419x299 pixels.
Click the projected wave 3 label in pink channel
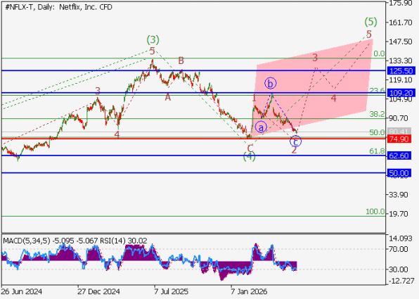tap(316, 58)
